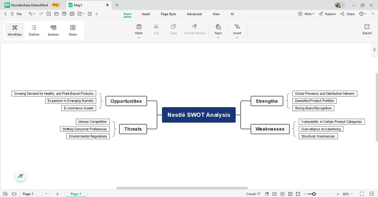Expand the ribbon Insert dropdown arrow below icon

point(237,38)
